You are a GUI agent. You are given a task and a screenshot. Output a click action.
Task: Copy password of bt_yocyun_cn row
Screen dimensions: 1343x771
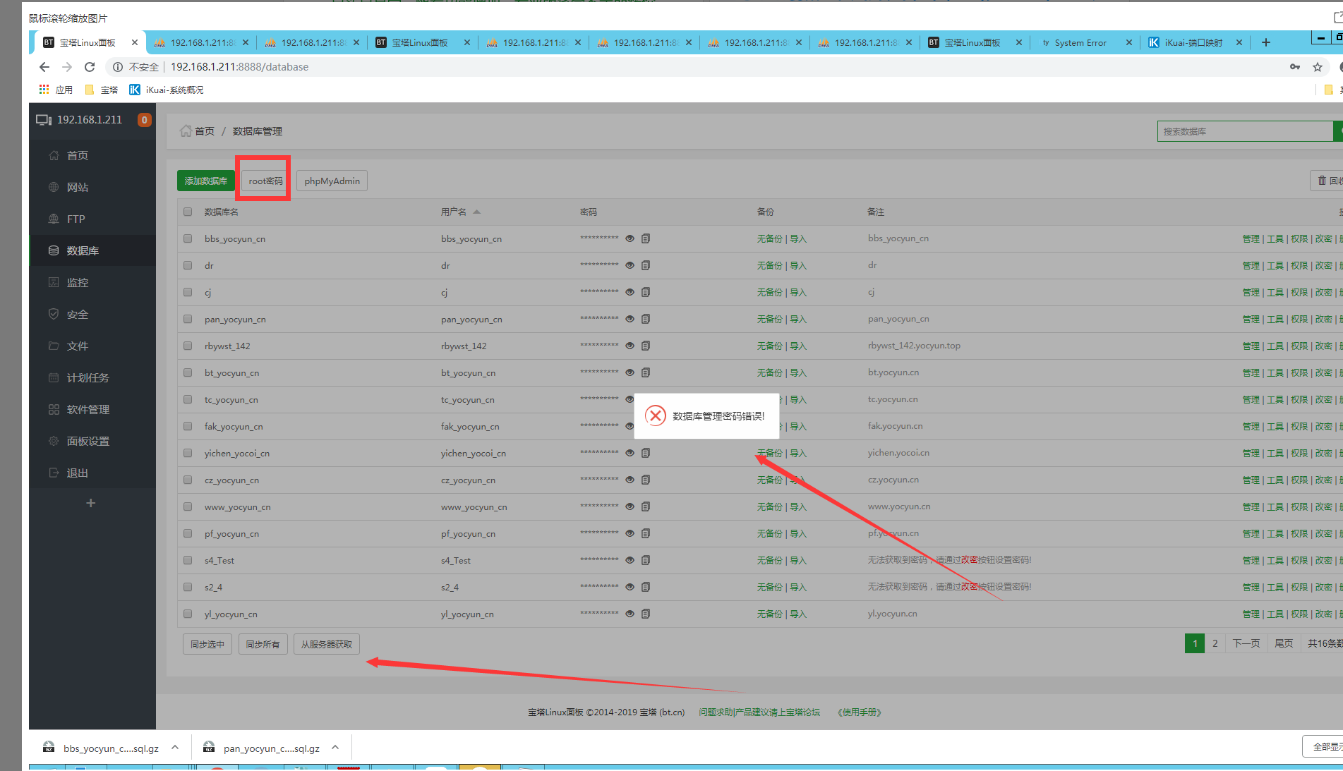(x=646, y=372)
